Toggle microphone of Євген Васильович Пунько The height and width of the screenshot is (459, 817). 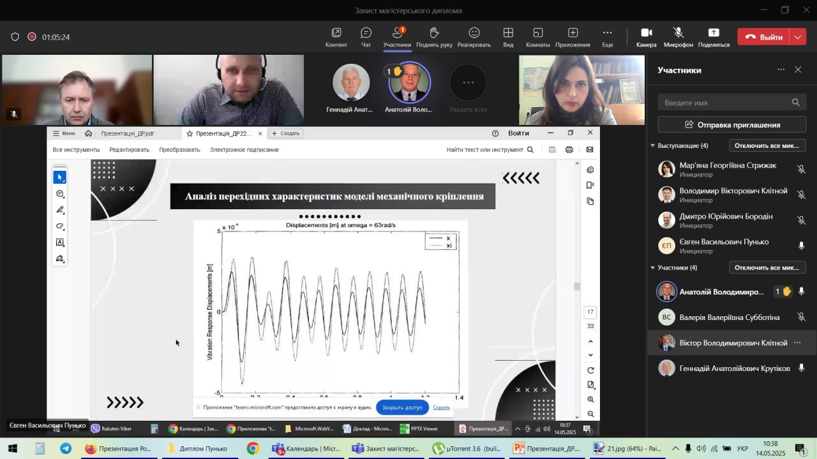coord(801,245)
